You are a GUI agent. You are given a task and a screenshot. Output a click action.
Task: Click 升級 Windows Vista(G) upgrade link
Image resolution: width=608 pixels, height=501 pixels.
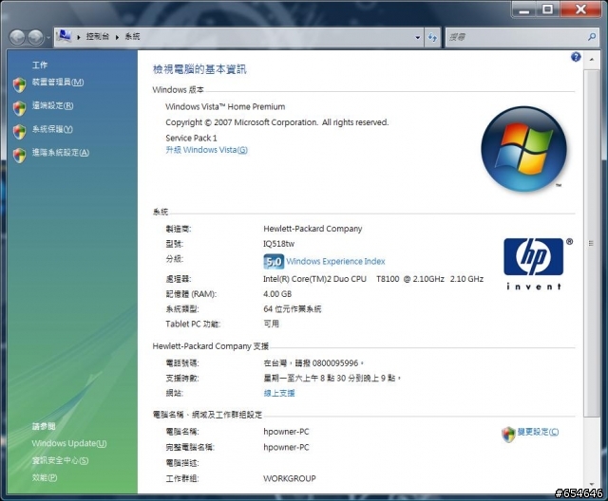tap(207, 150)
